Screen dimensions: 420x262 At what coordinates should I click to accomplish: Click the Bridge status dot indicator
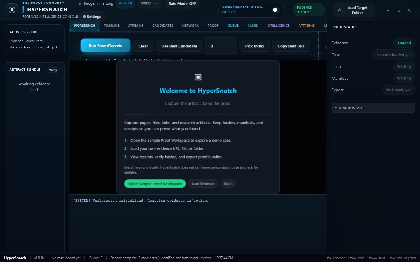point(80,4)
